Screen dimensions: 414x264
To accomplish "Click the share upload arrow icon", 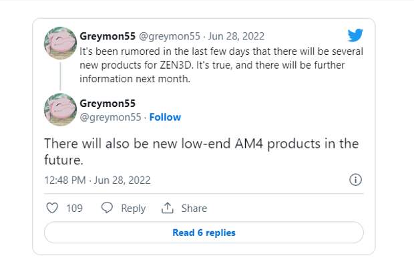I will click(x=168, y=208).
